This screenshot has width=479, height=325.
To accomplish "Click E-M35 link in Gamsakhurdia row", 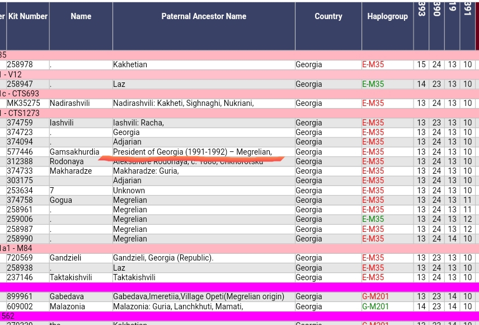I will 373,152.
